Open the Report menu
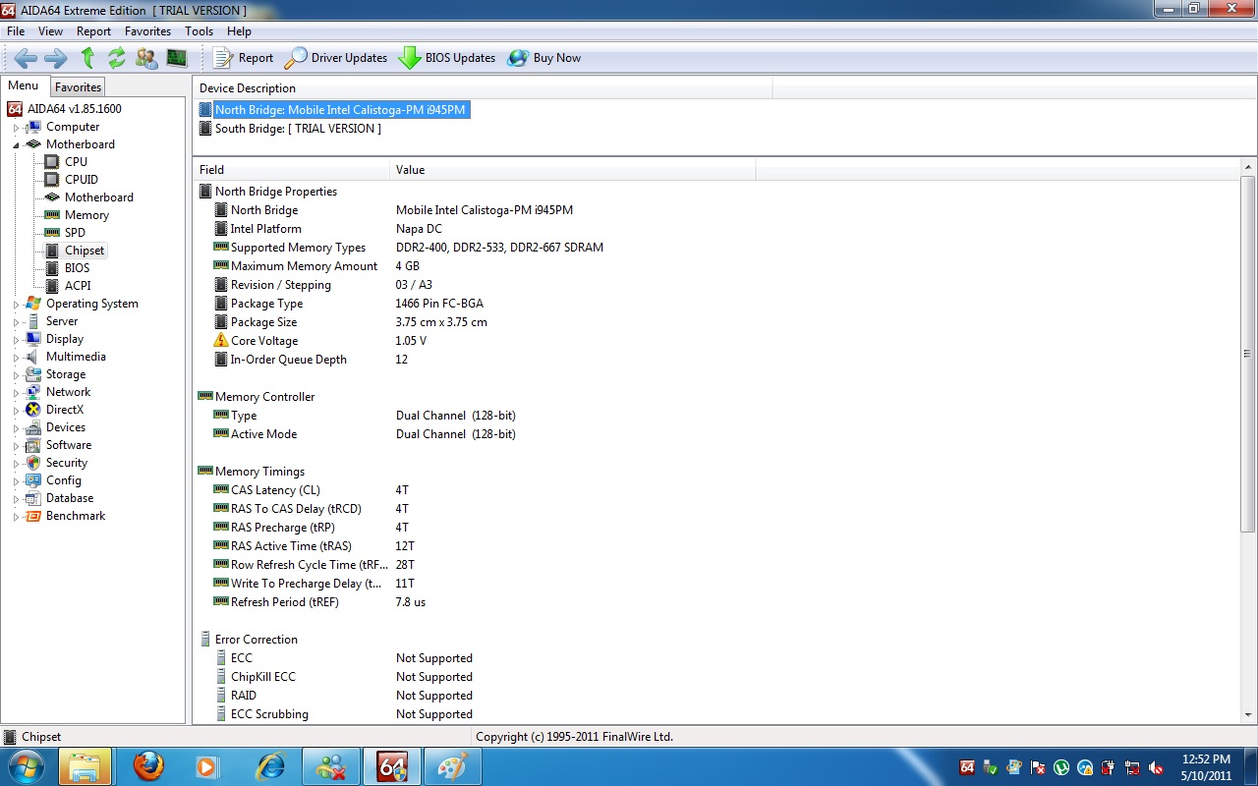 [x=94, y=31]
